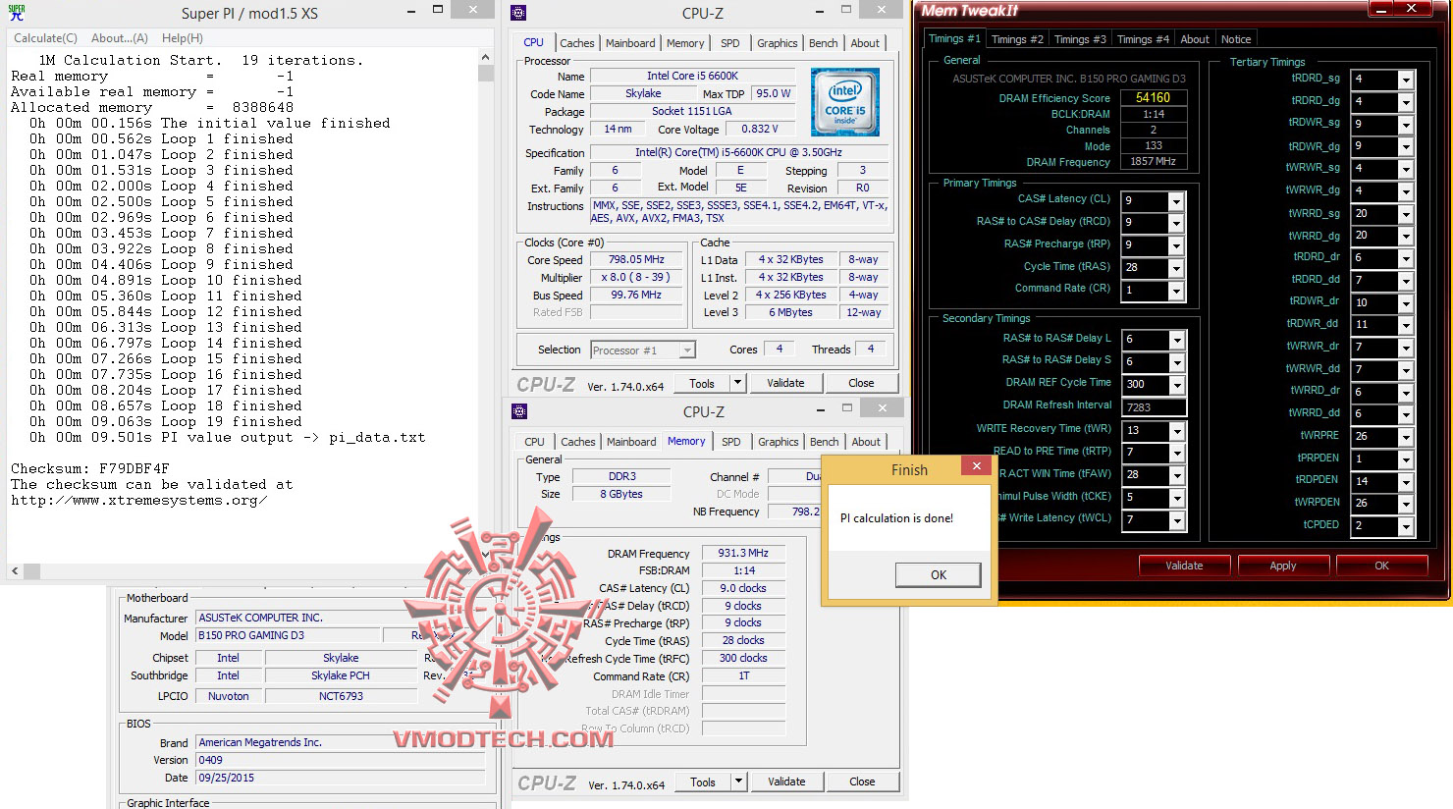The height and width of the screenshot is (809, 1453).
Task: Select the Bench tab in the top CPU-Z window
Action: point(824,43)
